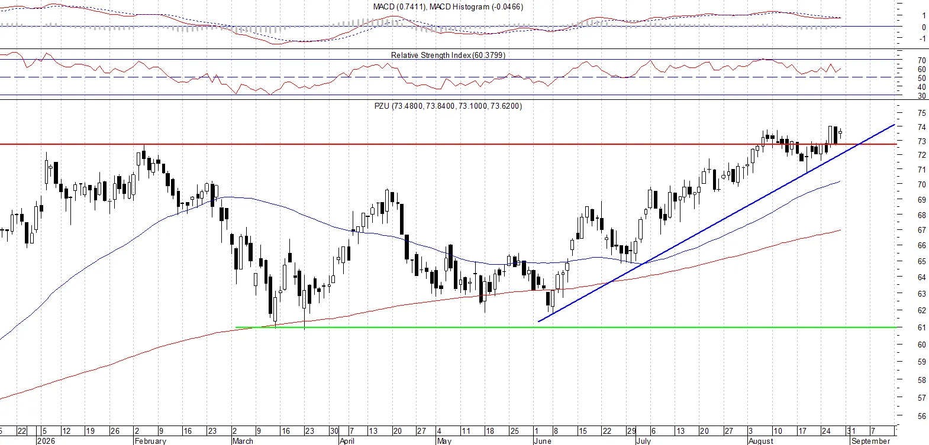Click the 75 price axis label
This screenshot has width=929, height=445.
[922, 113]
